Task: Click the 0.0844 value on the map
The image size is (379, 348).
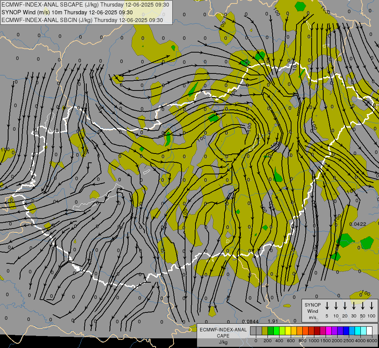Action: click(x=250, y=322)
